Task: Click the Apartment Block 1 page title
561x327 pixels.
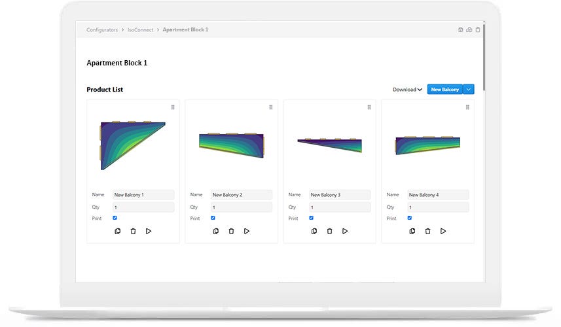Action: [117, 63]
